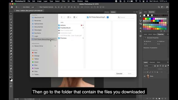The height and width of the screenshot is (100, 178).
Task: Open the Image menu
Action: [39, 1]
